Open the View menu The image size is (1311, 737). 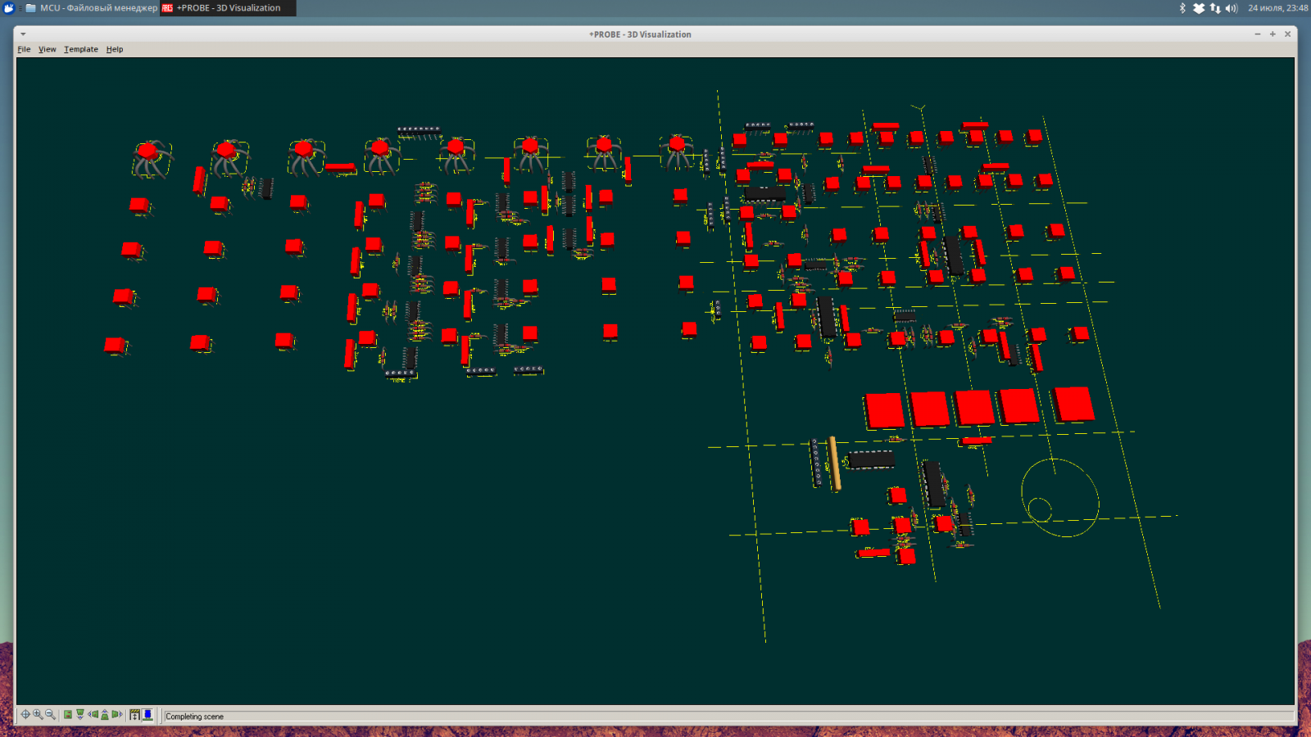48,49
